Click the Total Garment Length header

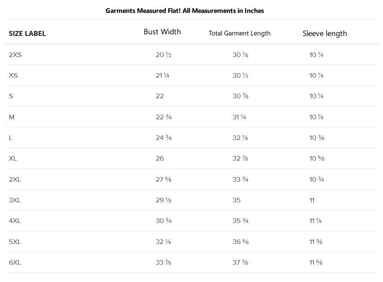click(240, 33)
